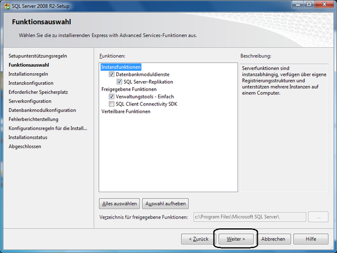Screen dimensions: 337x253
Task: Minimize the setup window
Action: 298,4
